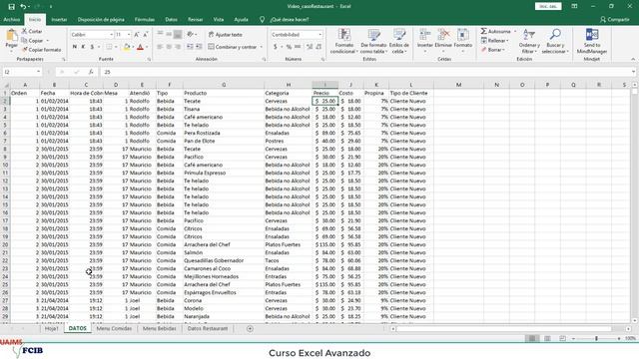
Task: Open the Fuente group dialog launcher
Action: (149, 60)
